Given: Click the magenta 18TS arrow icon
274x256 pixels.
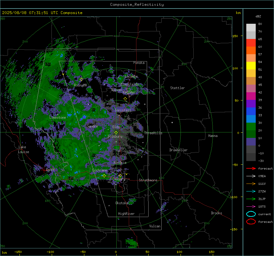Looking at the screenshot, I should pos(251,207).
